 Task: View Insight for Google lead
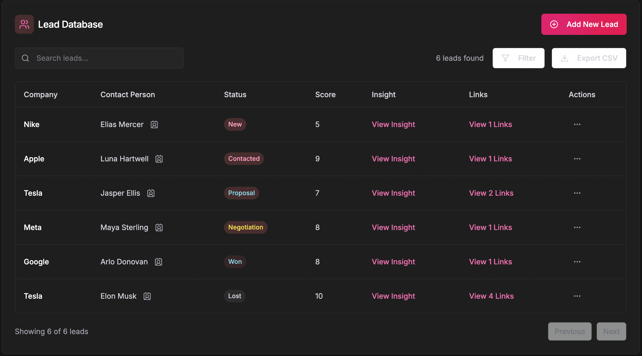tap(393, 262)
